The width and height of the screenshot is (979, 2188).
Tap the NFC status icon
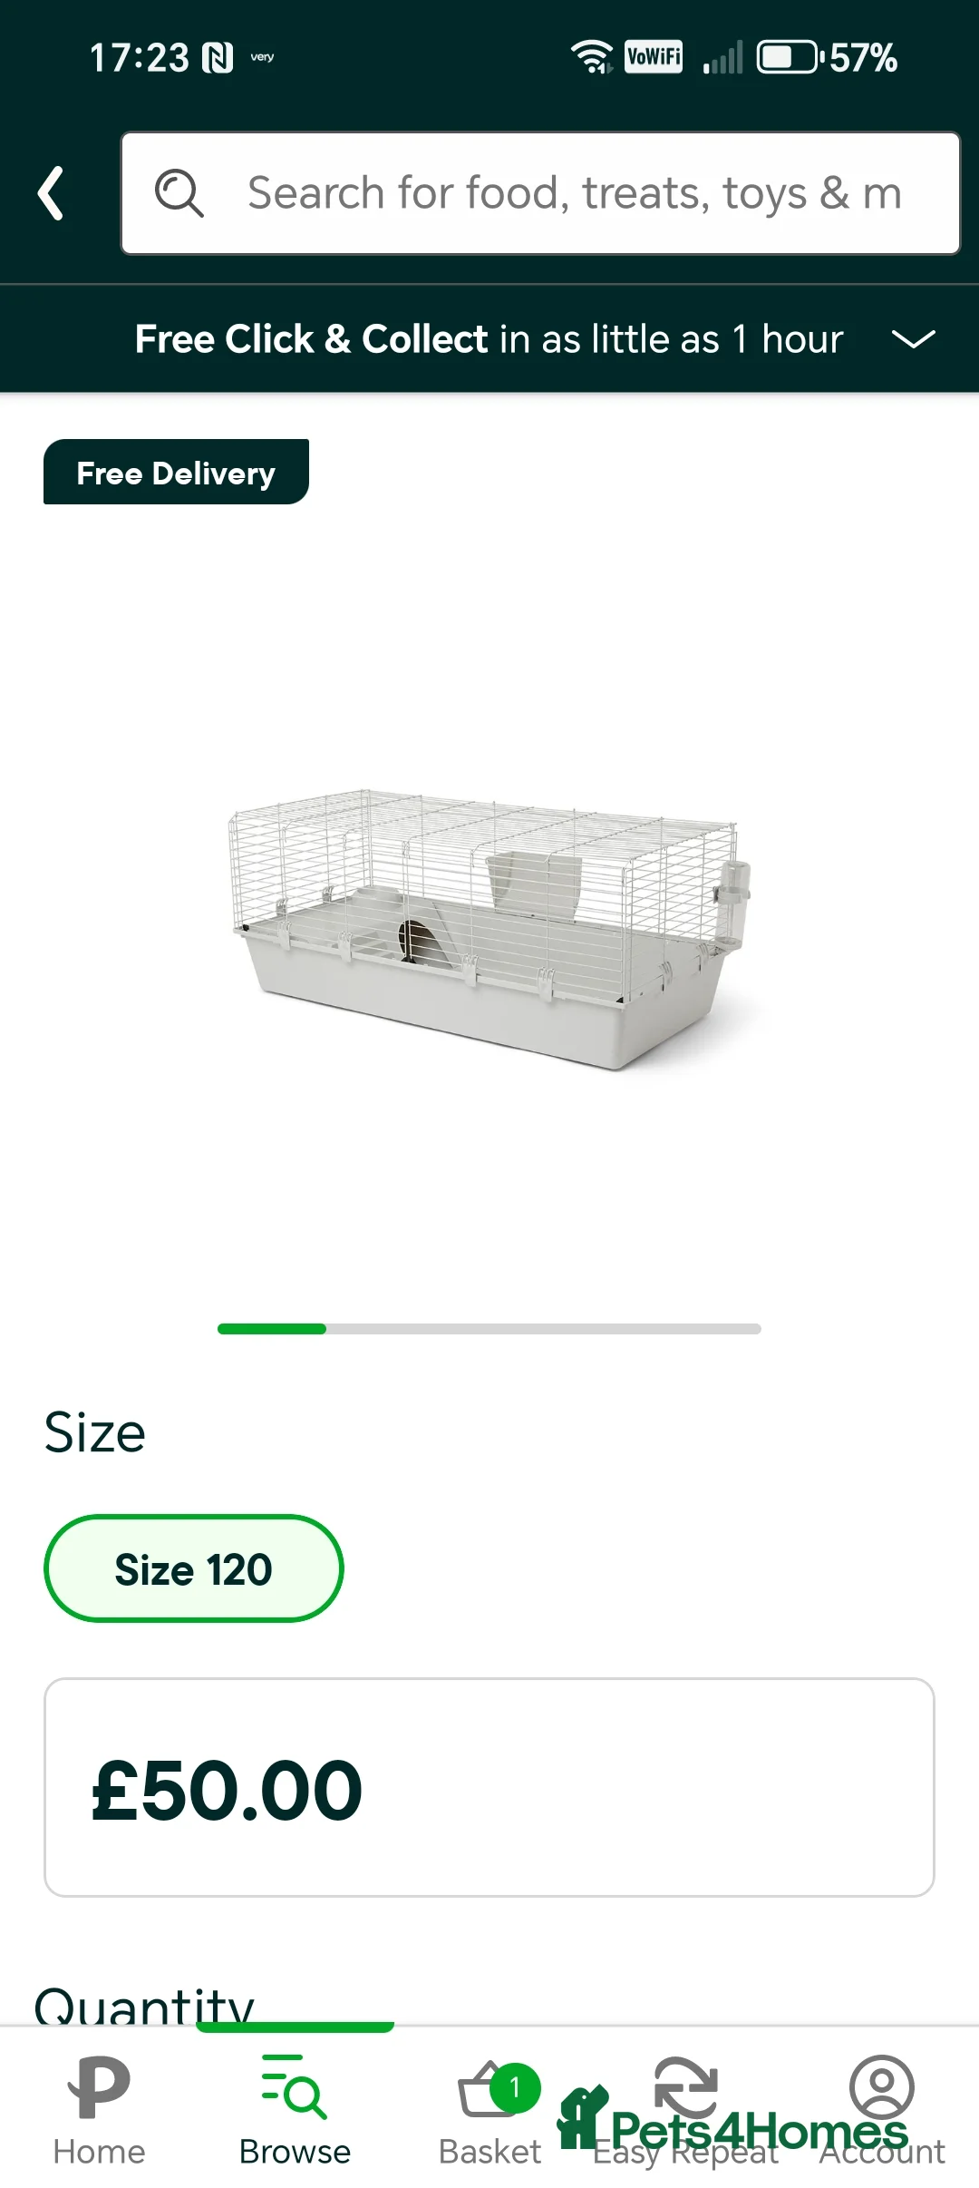pyautogui.click(x=218, y=58)
